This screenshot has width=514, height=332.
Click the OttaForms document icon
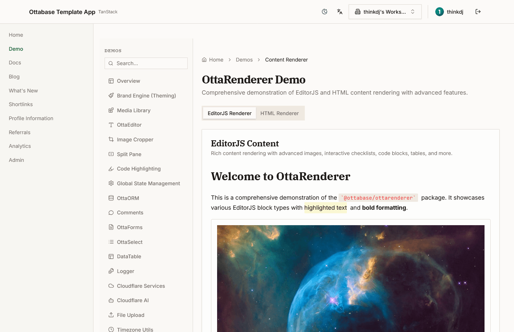(x=111, y=227)
